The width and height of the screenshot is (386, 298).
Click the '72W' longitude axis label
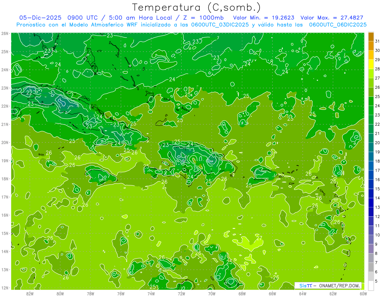(181, 293)
